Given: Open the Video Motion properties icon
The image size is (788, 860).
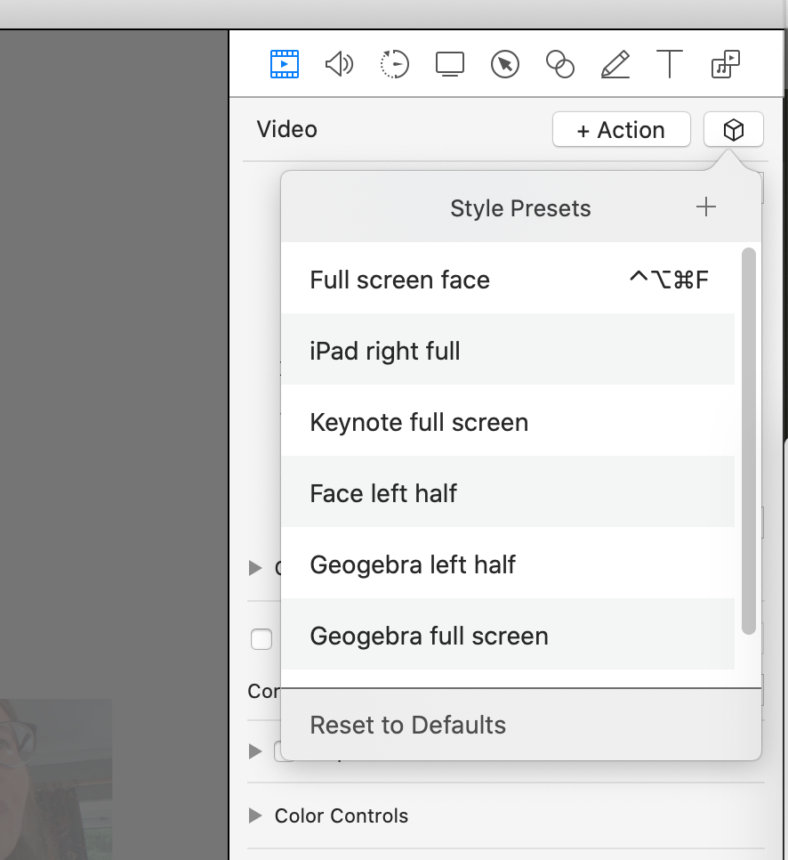Looking at the screenshot, I should point(394,64).
